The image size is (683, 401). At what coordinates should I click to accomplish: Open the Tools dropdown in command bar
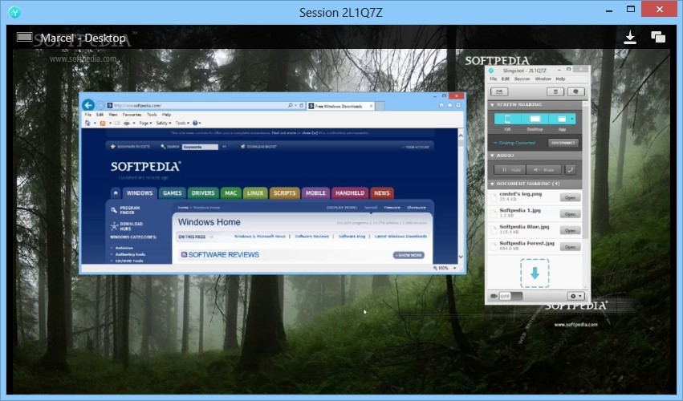pyautogui.click(x=182, y=124)
